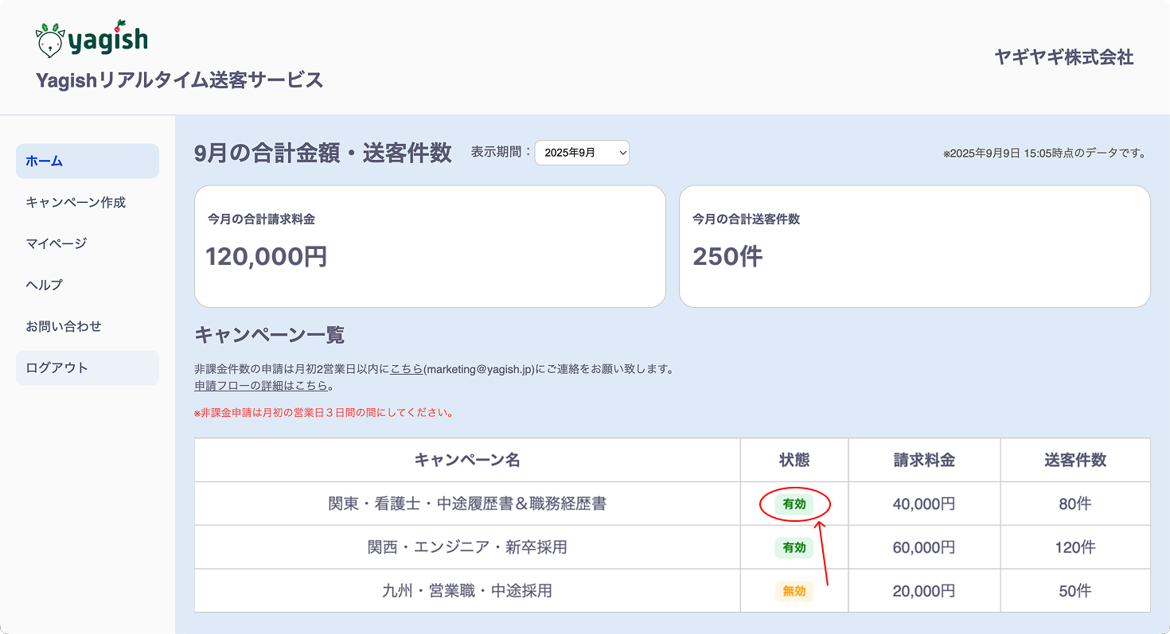Open campaign 九州・営業職・中途採用
This screenshot has width=1170, height=634.
467,591
